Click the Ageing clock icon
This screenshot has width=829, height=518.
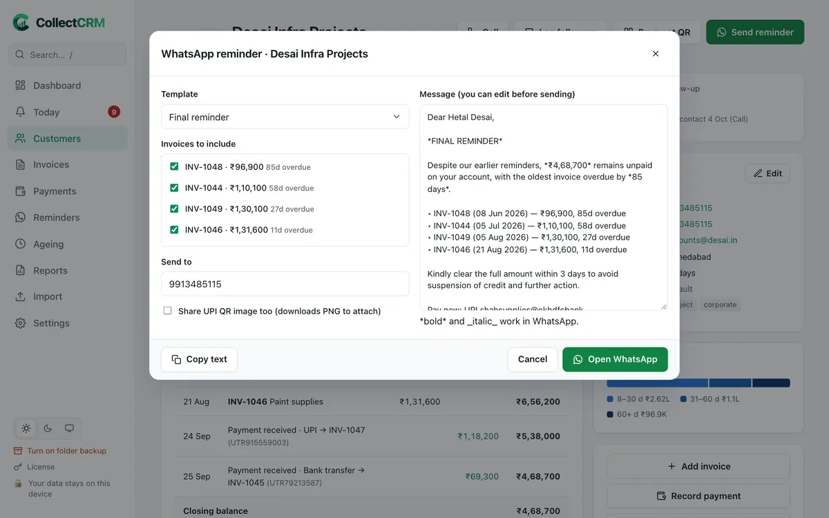pyautogui.click(x=20, y=244)
